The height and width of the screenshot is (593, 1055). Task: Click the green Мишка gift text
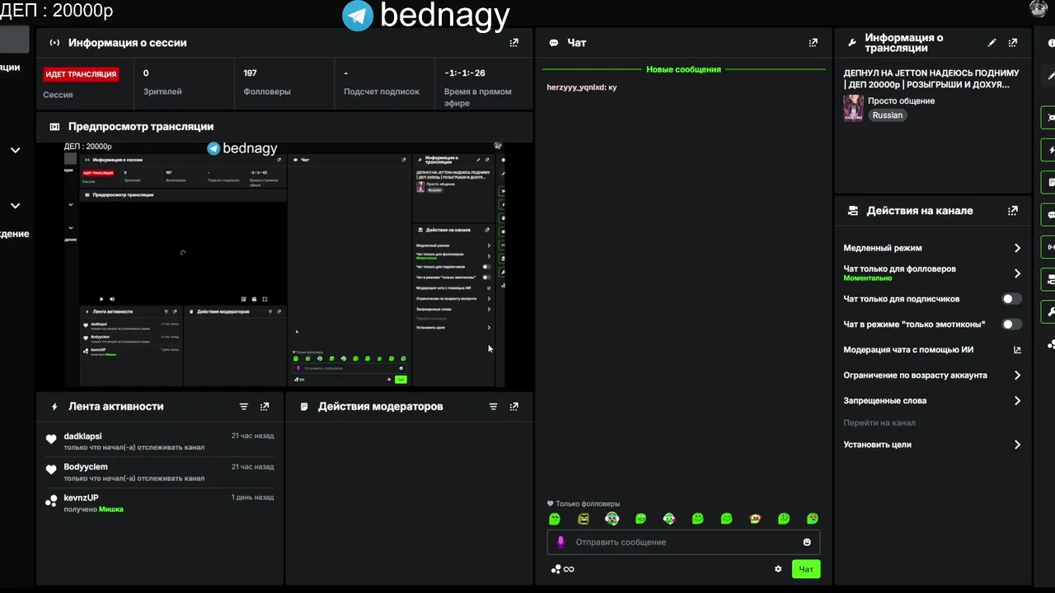[111, 510]
